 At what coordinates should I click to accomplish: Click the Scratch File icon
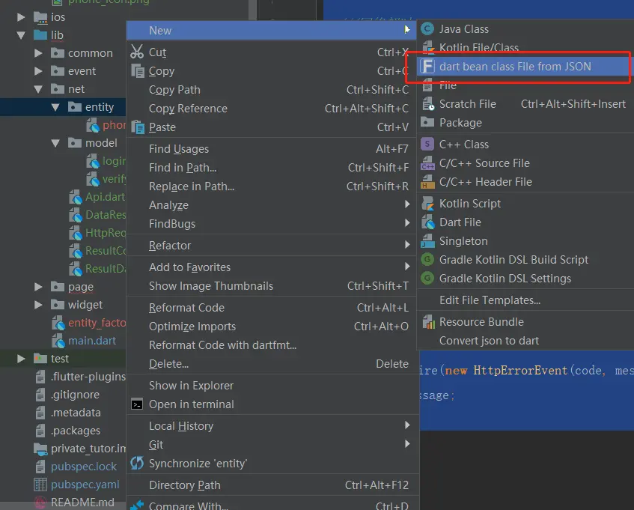(428, 104)
